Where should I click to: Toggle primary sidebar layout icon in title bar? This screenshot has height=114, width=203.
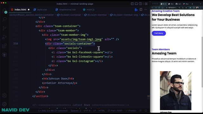point(132,4)
